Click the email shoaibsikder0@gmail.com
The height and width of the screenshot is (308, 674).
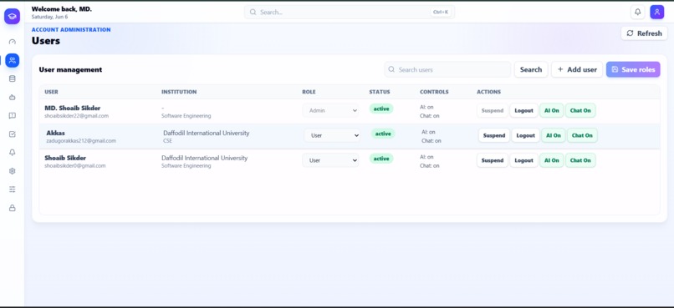75,165
